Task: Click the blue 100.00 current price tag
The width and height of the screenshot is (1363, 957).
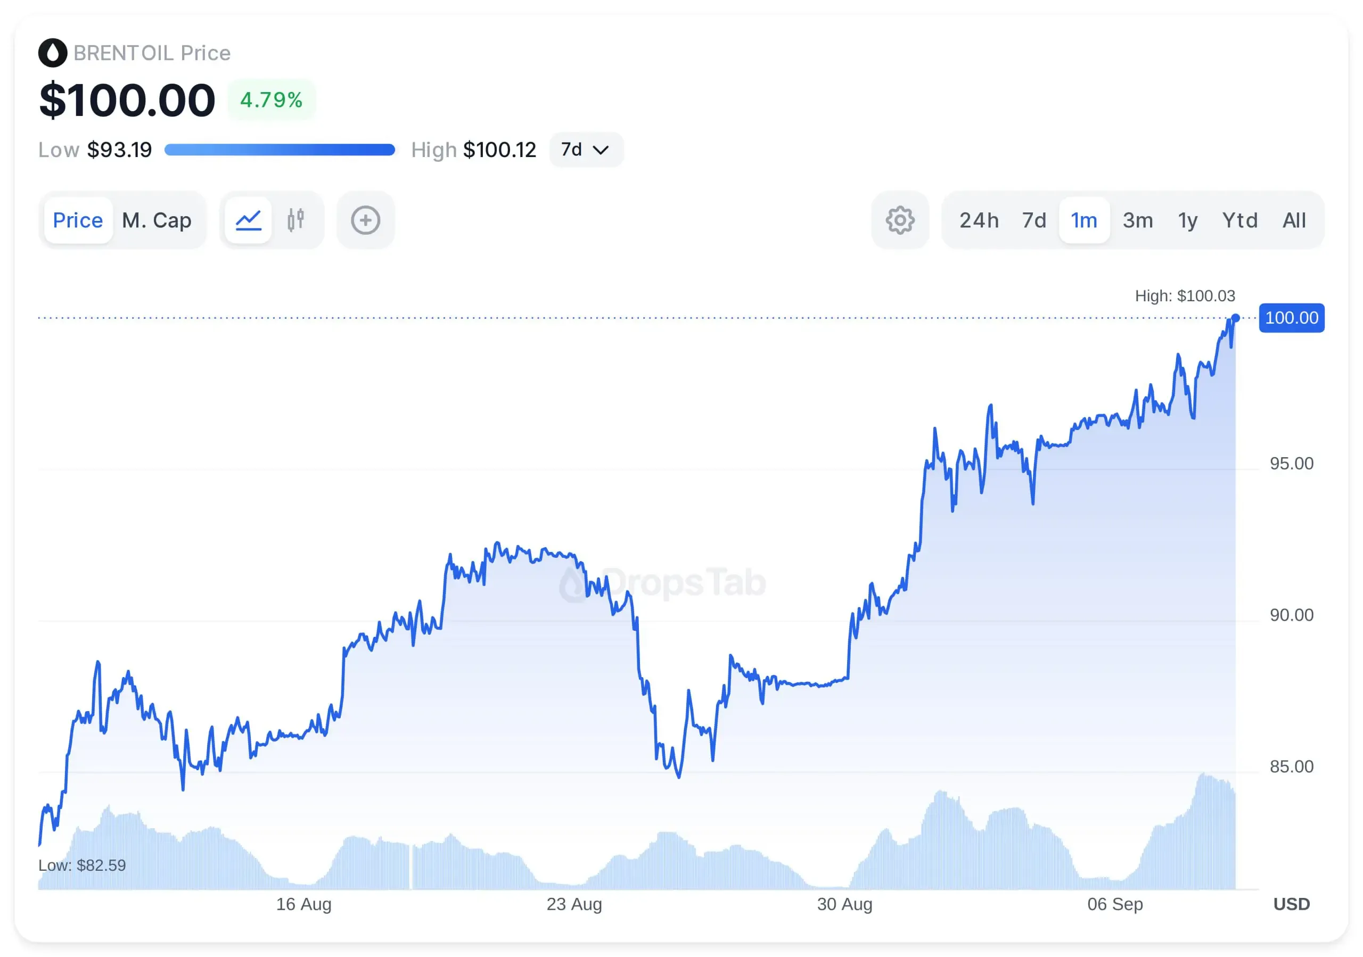Action: tap(1291, 317)
